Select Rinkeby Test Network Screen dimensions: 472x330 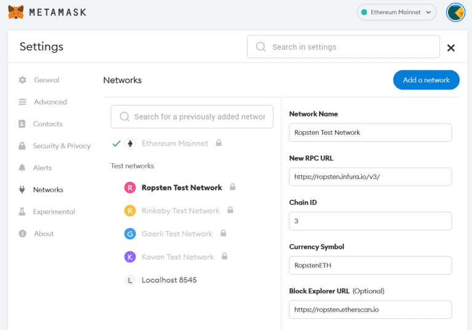pyautogui.click(x=181, y=210)
